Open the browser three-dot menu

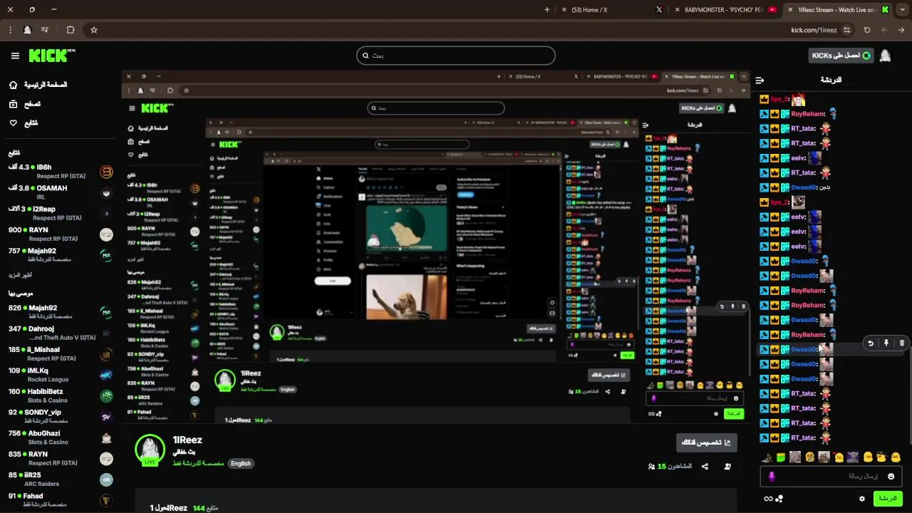pos(10,30)
